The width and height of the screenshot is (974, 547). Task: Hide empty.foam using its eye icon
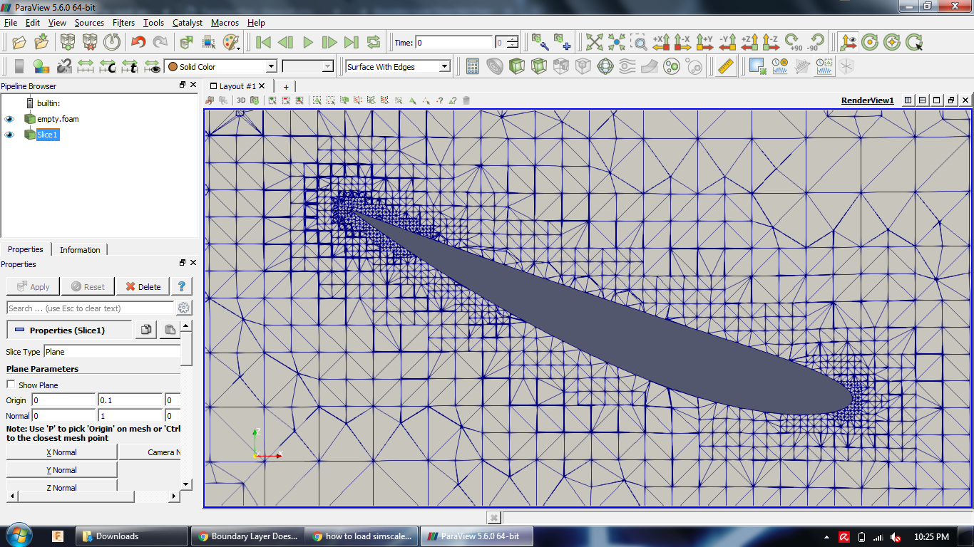pyautogui.click(x=10, y=119)
